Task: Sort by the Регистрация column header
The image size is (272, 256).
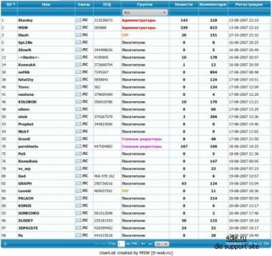Action: coord(249,4)
